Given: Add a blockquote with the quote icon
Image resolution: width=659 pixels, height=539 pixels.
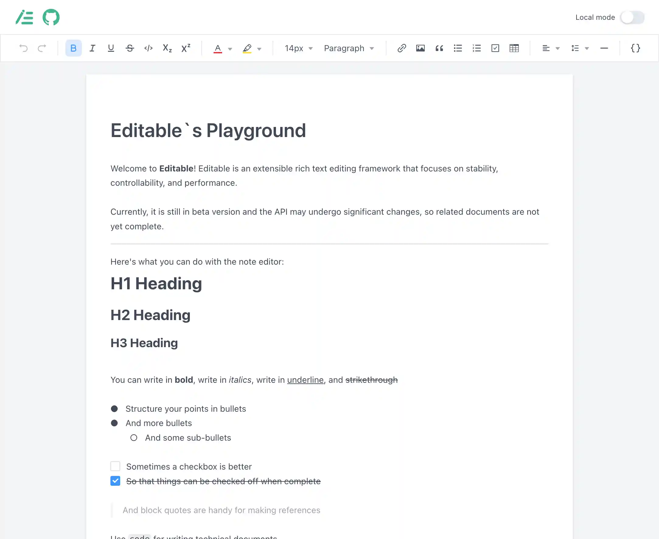Looking at the screenshot, I should point(439,48).
